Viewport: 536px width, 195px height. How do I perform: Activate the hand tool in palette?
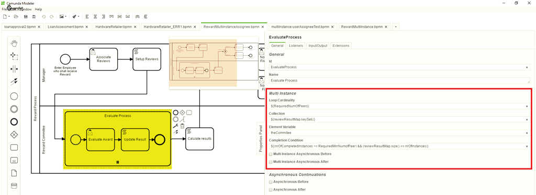point(14,43)
